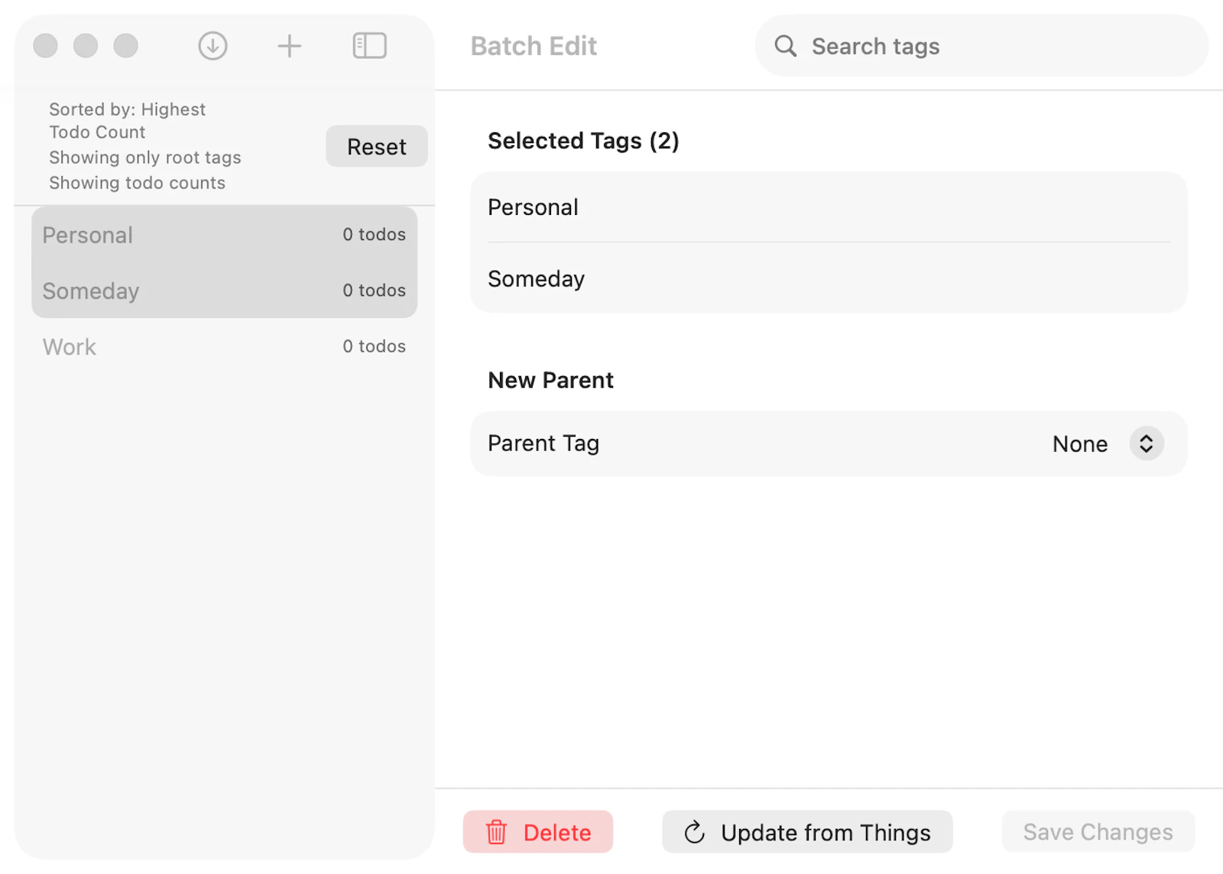The image size is (1223, 874).
Task: Click the Selected Tags (2) heading
Action: pos(583,141)
